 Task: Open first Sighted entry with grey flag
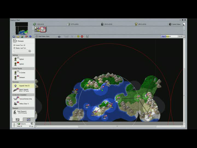coord(23,59)
